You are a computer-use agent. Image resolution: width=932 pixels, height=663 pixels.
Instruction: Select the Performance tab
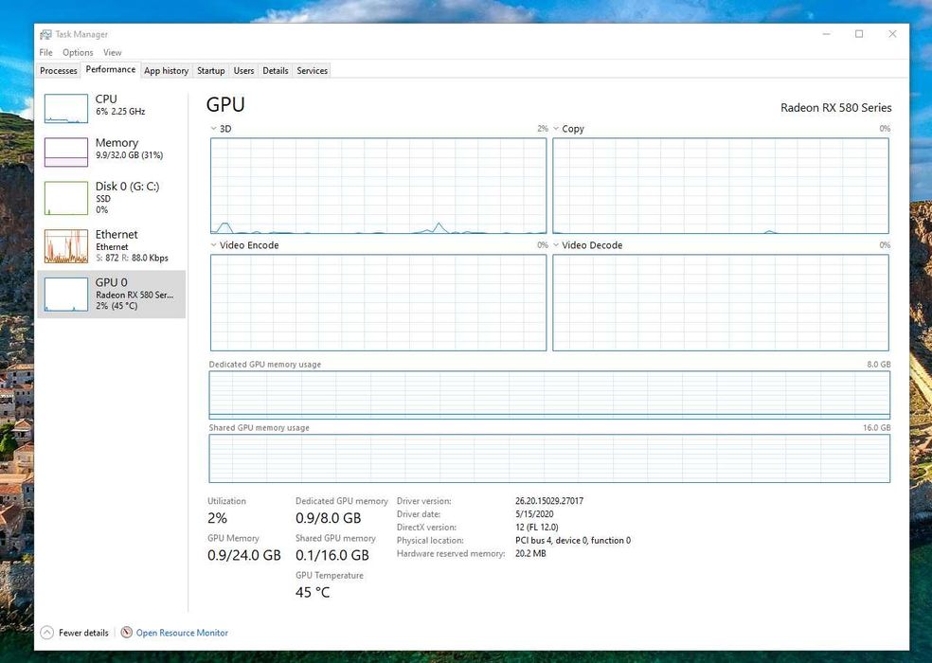point(111,69)
